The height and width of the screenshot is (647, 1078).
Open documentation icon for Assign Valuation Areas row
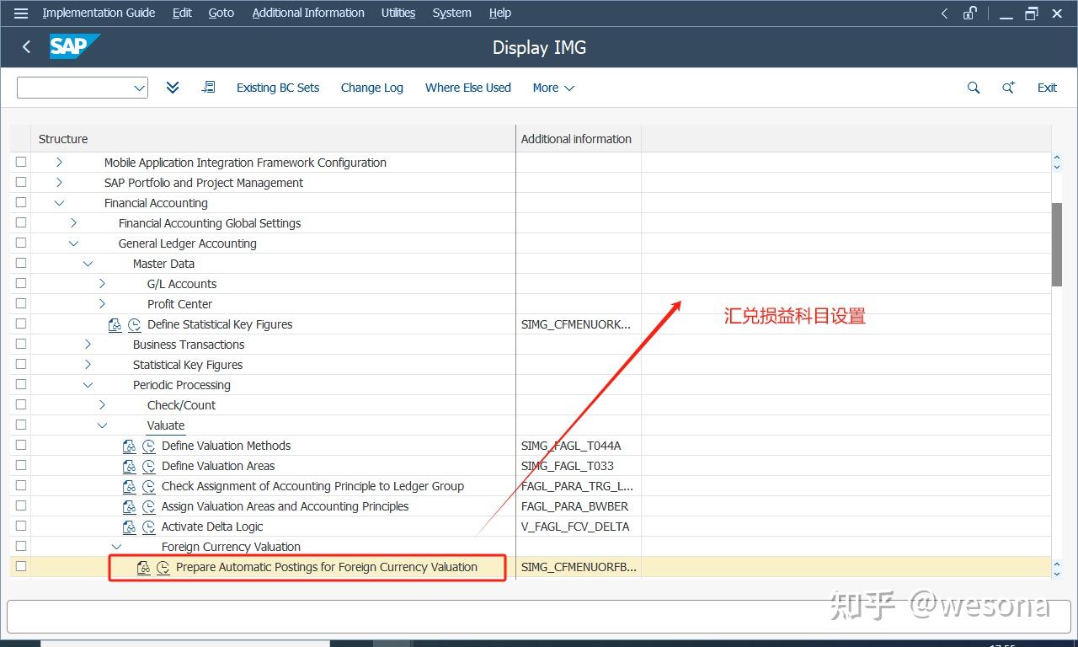pyautogui.click(x=130, y=506)
